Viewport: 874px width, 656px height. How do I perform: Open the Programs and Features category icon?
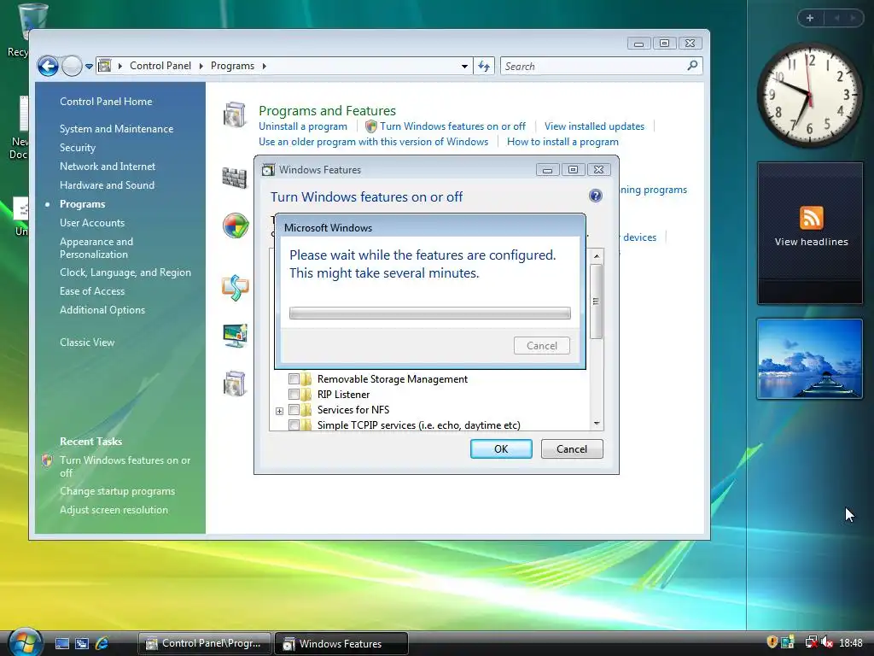pos(235,114)
